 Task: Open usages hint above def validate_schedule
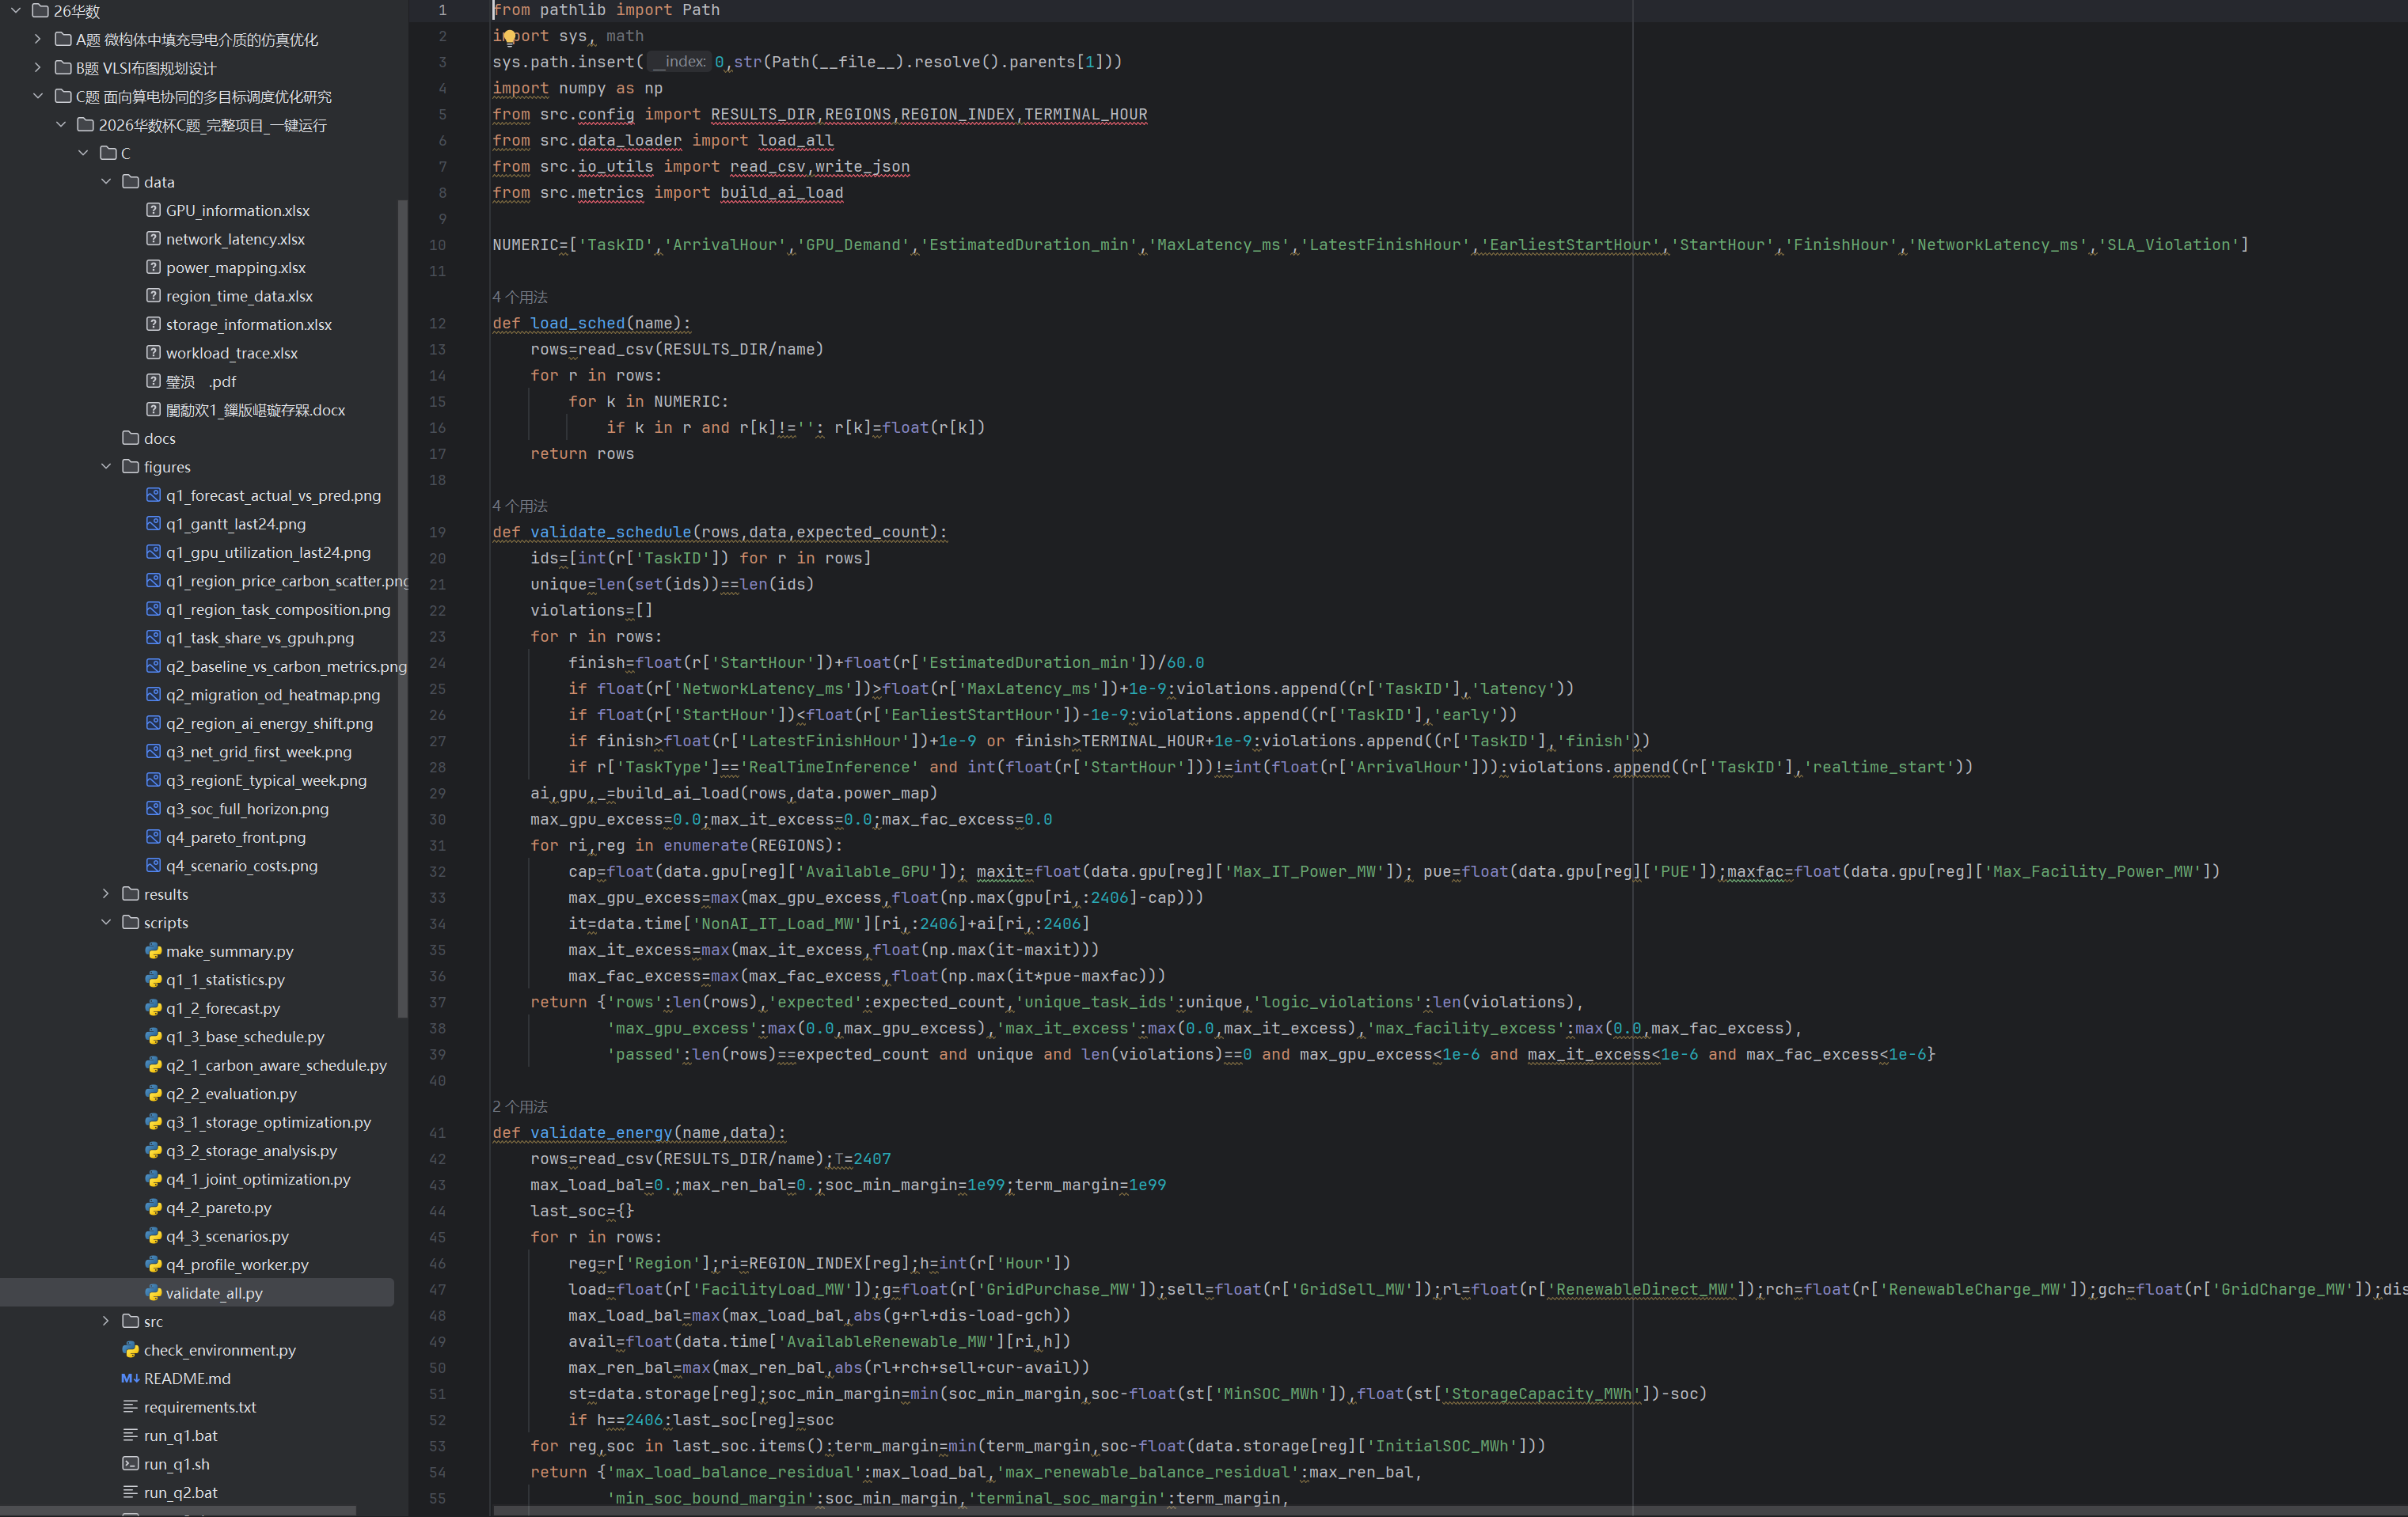(520, 506)
